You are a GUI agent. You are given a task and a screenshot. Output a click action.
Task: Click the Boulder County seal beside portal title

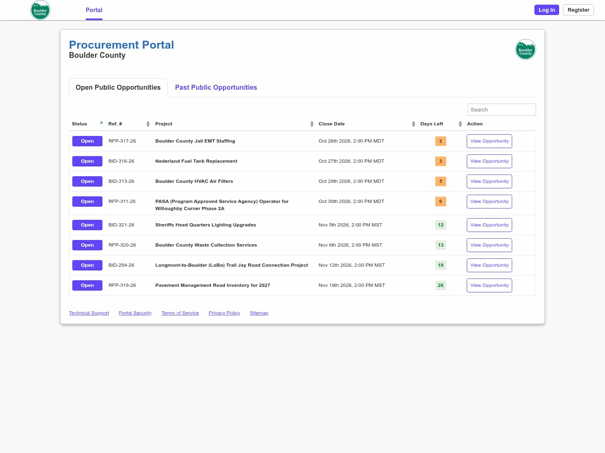point(526,49)
